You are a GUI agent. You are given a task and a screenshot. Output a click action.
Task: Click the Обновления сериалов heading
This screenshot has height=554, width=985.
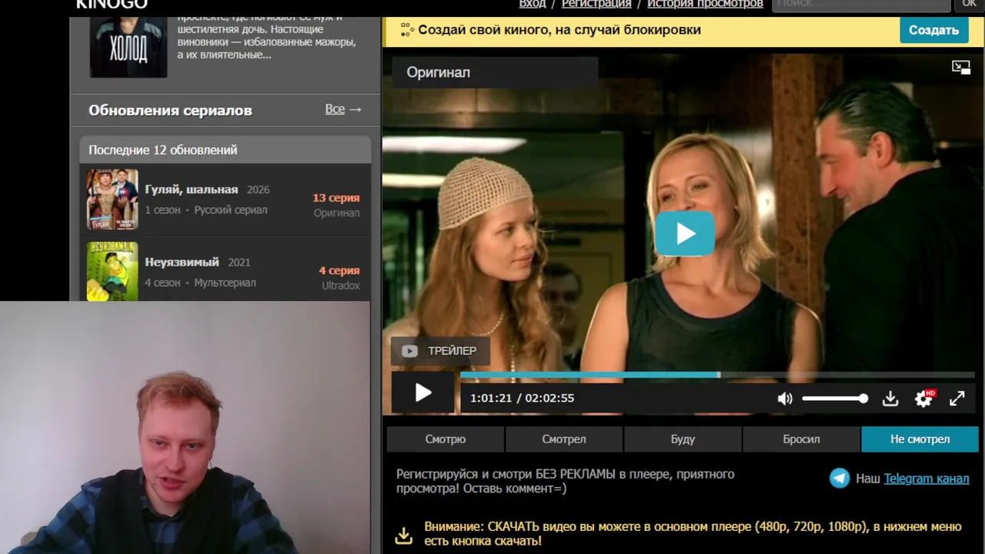point(170,110)
